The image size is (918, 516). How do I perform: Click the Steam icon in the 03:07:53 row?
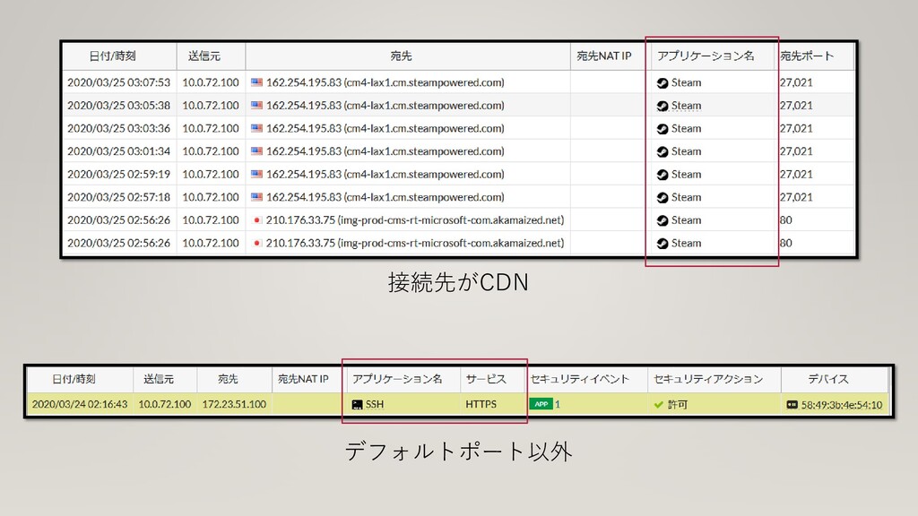click(663, 83)
